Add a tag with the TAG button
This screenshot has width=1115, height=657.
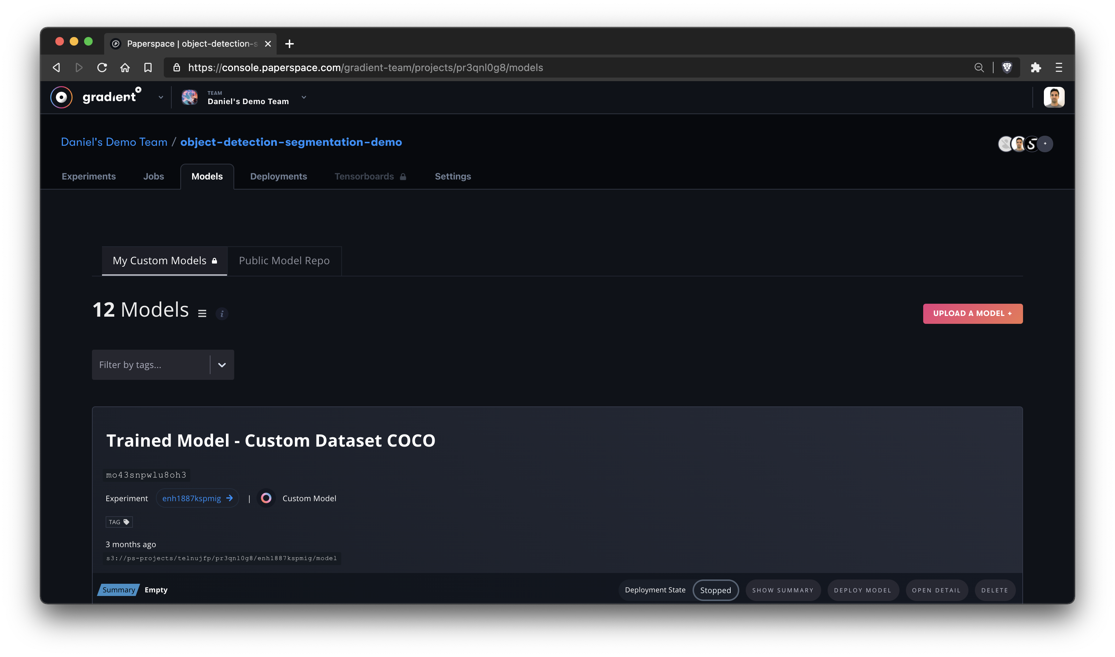119,522
